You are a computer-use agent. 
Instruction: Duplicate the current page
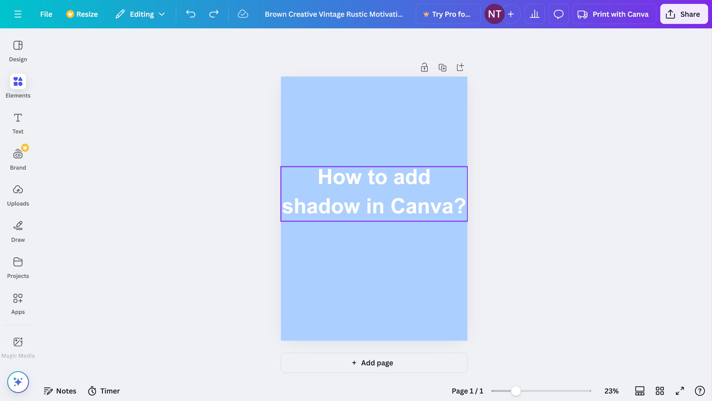442,67
